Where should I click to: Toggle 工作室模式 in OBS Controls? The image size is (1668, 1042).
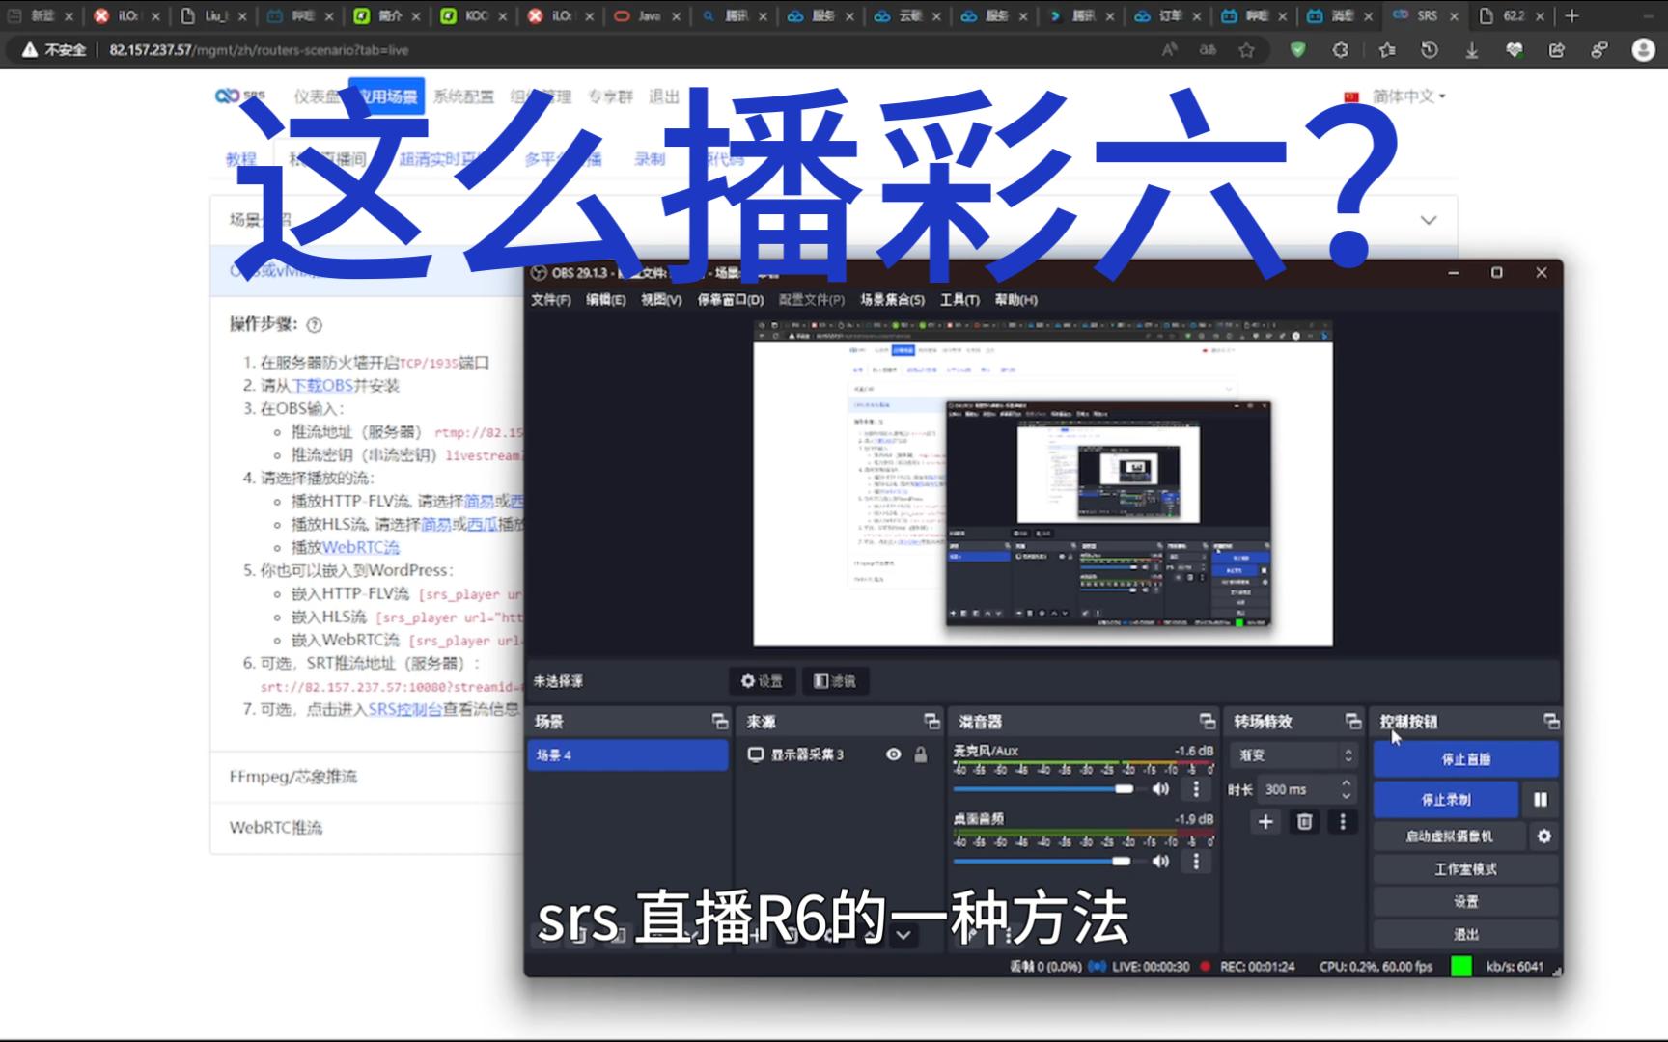[1465, 869]
